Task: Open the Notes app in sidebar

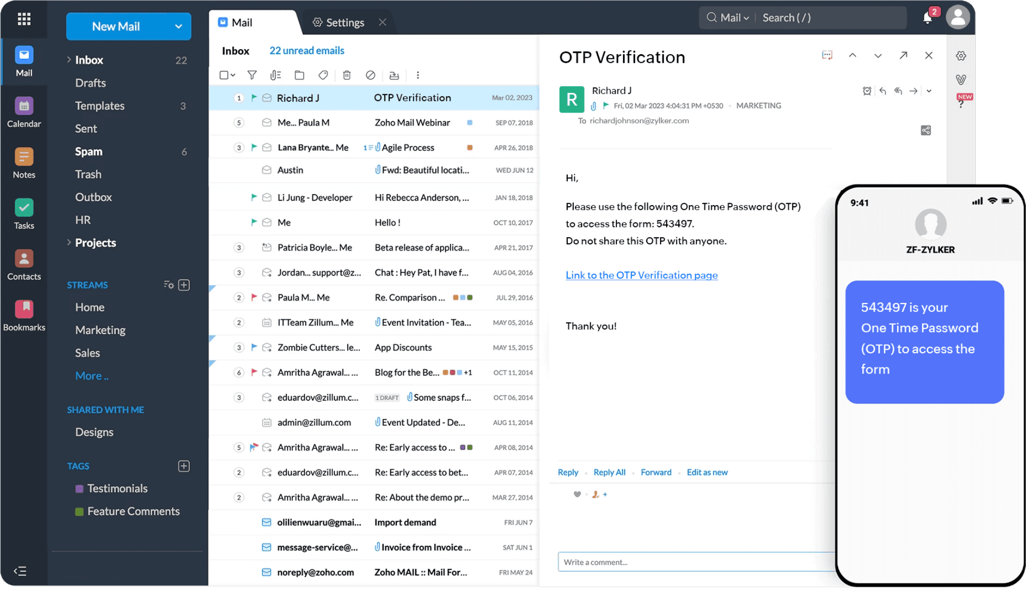Action: [x=24, y=163]
